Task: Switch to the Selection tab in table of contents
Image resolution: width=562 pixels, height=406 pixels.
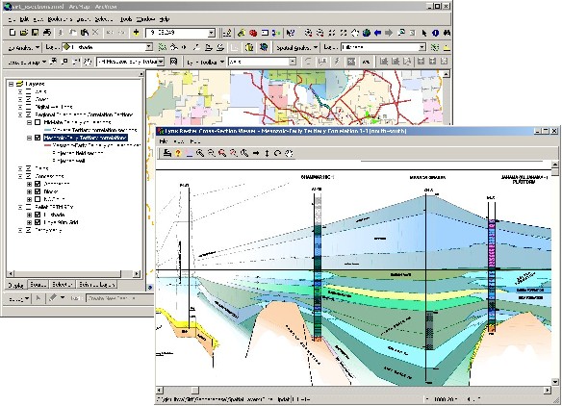Action: (62, 285)
